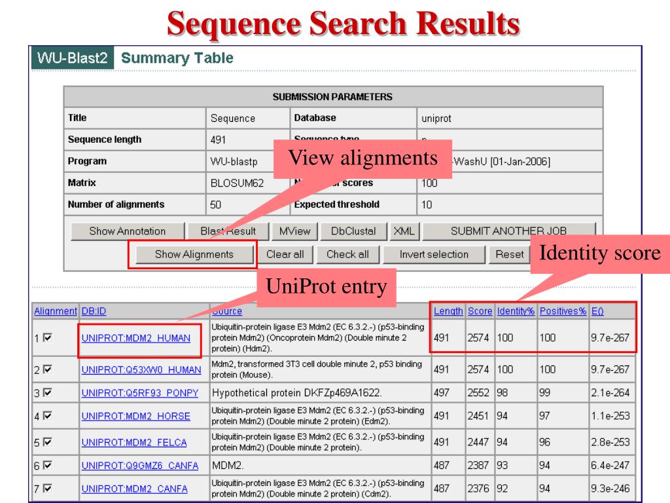Select the E-value 9.3e-246

pyautogui.click(x=610, y=489)
